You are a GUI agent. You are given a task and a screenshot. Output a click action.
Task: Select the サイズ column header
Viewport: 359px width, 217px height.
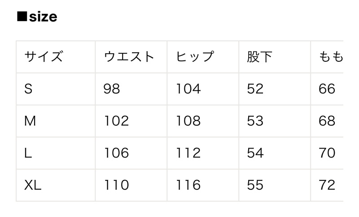point(44,57)
